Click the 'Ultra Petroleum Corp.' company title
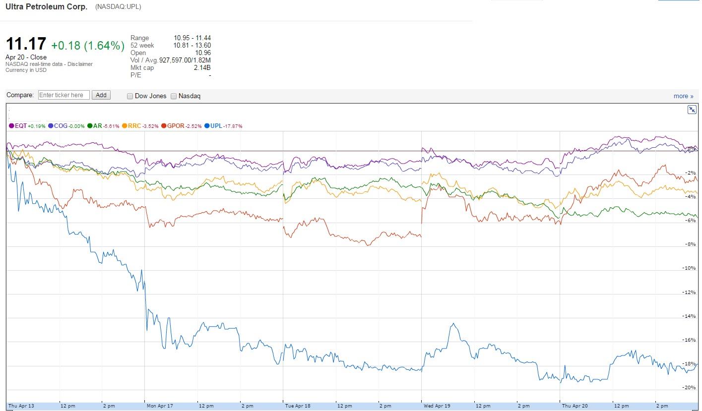Image resolution: width=702 pixels, height=411 pixels. tap(46, 7)
